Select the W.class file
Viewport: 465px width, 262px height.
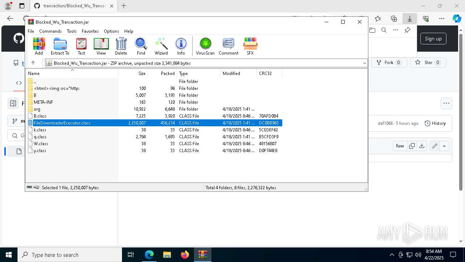point(154,144)
